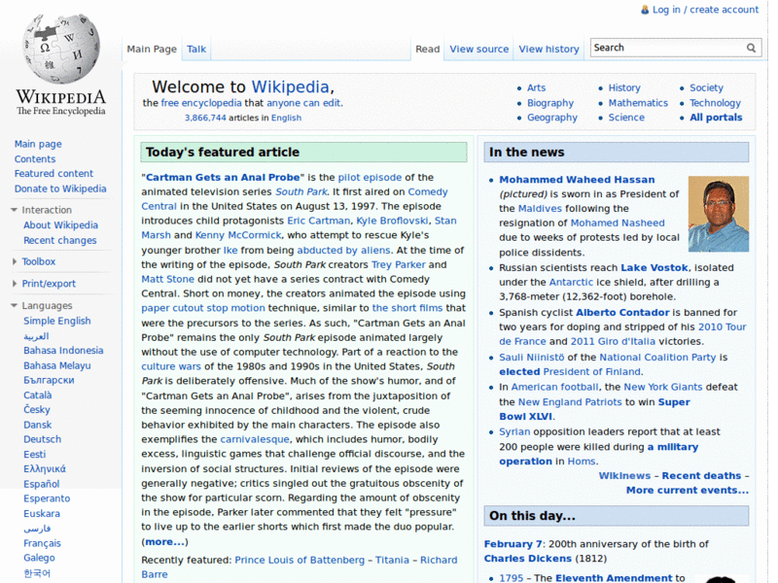778x583 pixels.
Task: Open the Wikinews link
Action: [x=624, y=476]
